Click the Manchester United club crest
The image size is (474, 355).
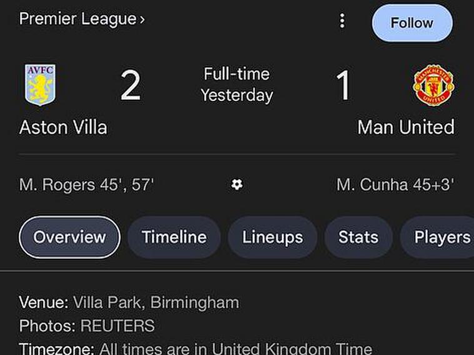coord(433,85)
